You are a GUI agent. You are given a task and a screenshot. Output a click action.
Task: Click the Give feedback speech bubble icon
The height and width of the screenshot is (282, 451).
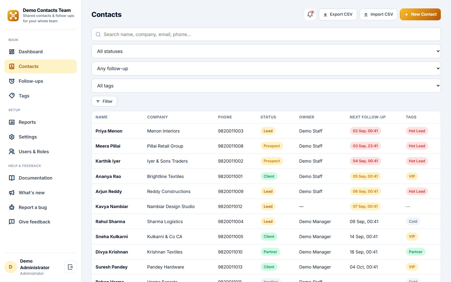click(12, 222)
